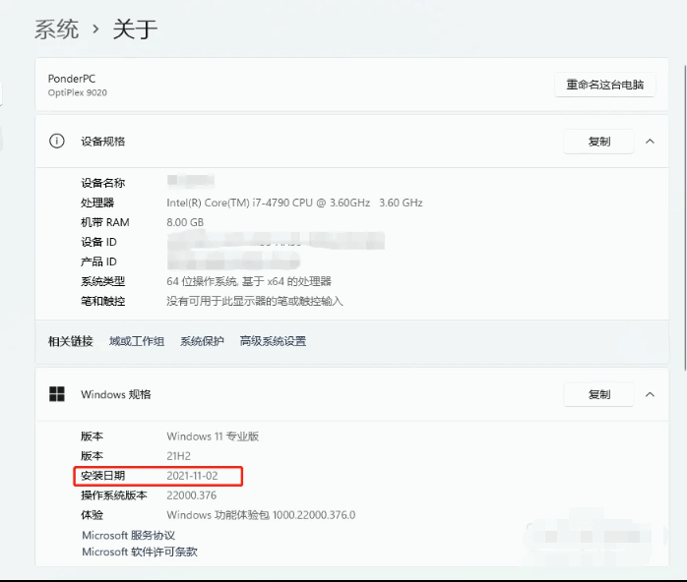Collapse the 设备规格 section chevron

pyautogui.click(x=651, y=141)
